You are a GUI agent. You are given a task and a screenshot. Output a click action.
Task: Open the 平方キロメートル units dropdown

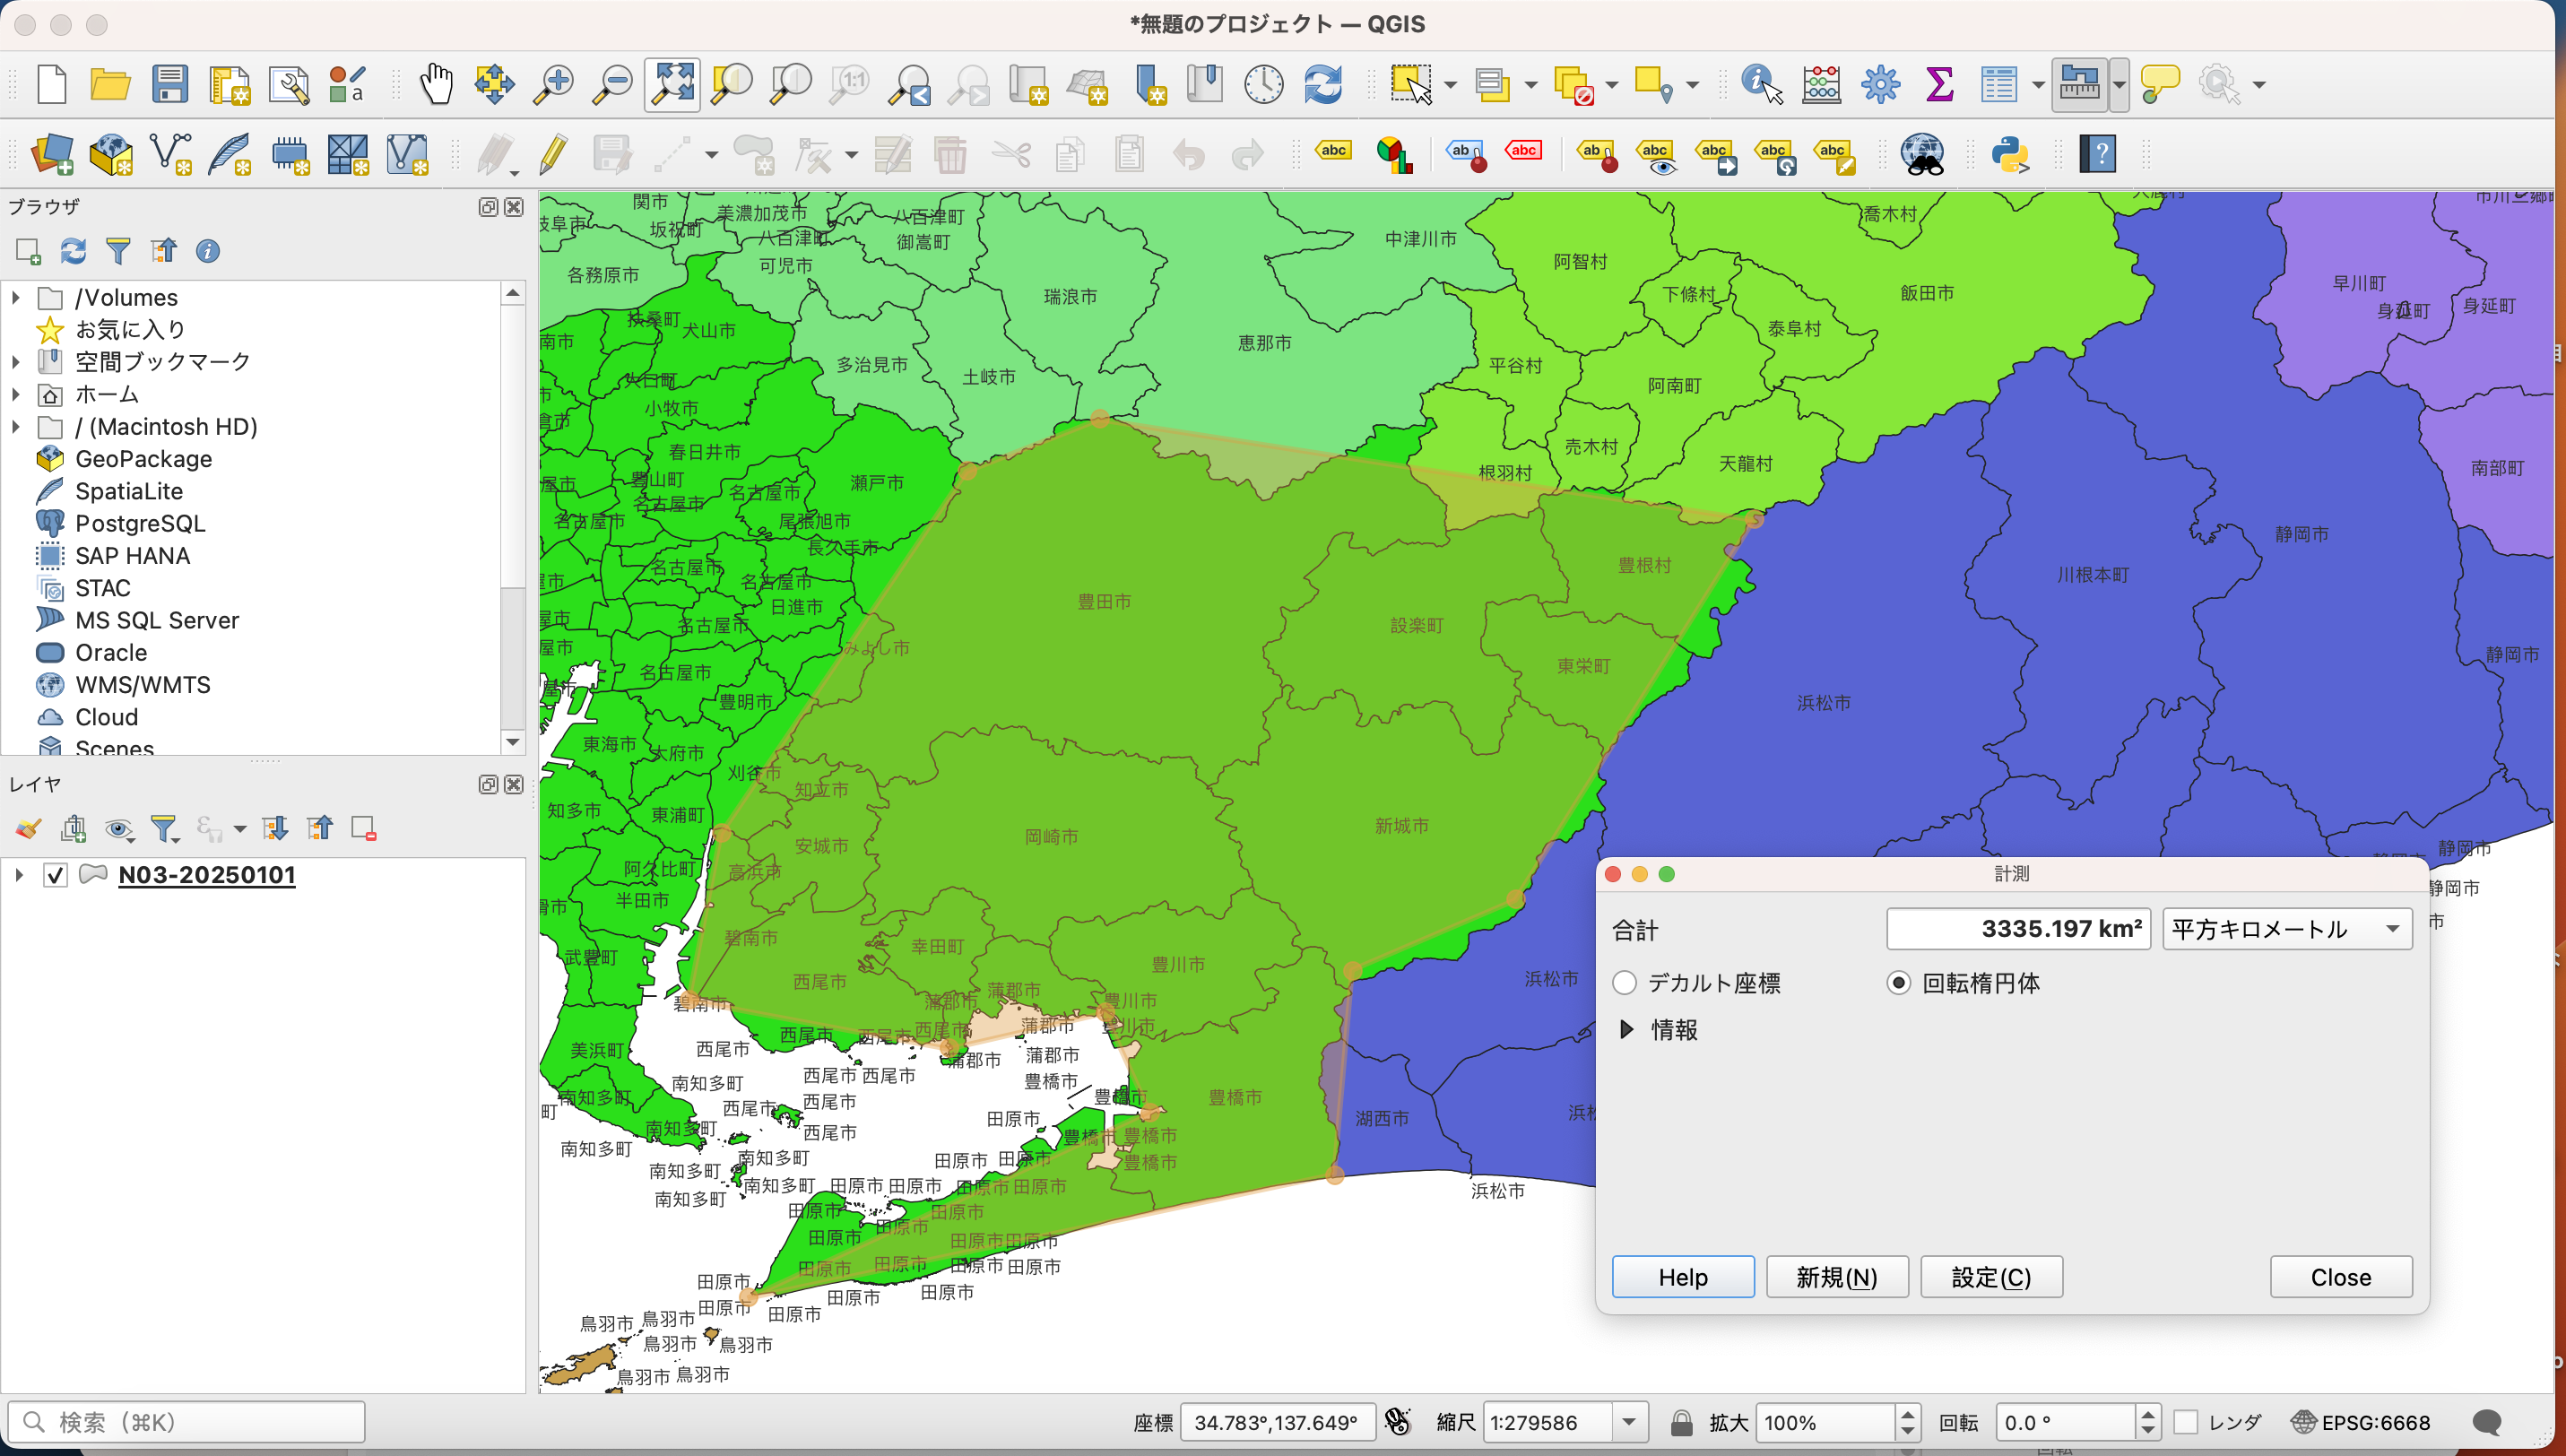tap(2286, 929)
